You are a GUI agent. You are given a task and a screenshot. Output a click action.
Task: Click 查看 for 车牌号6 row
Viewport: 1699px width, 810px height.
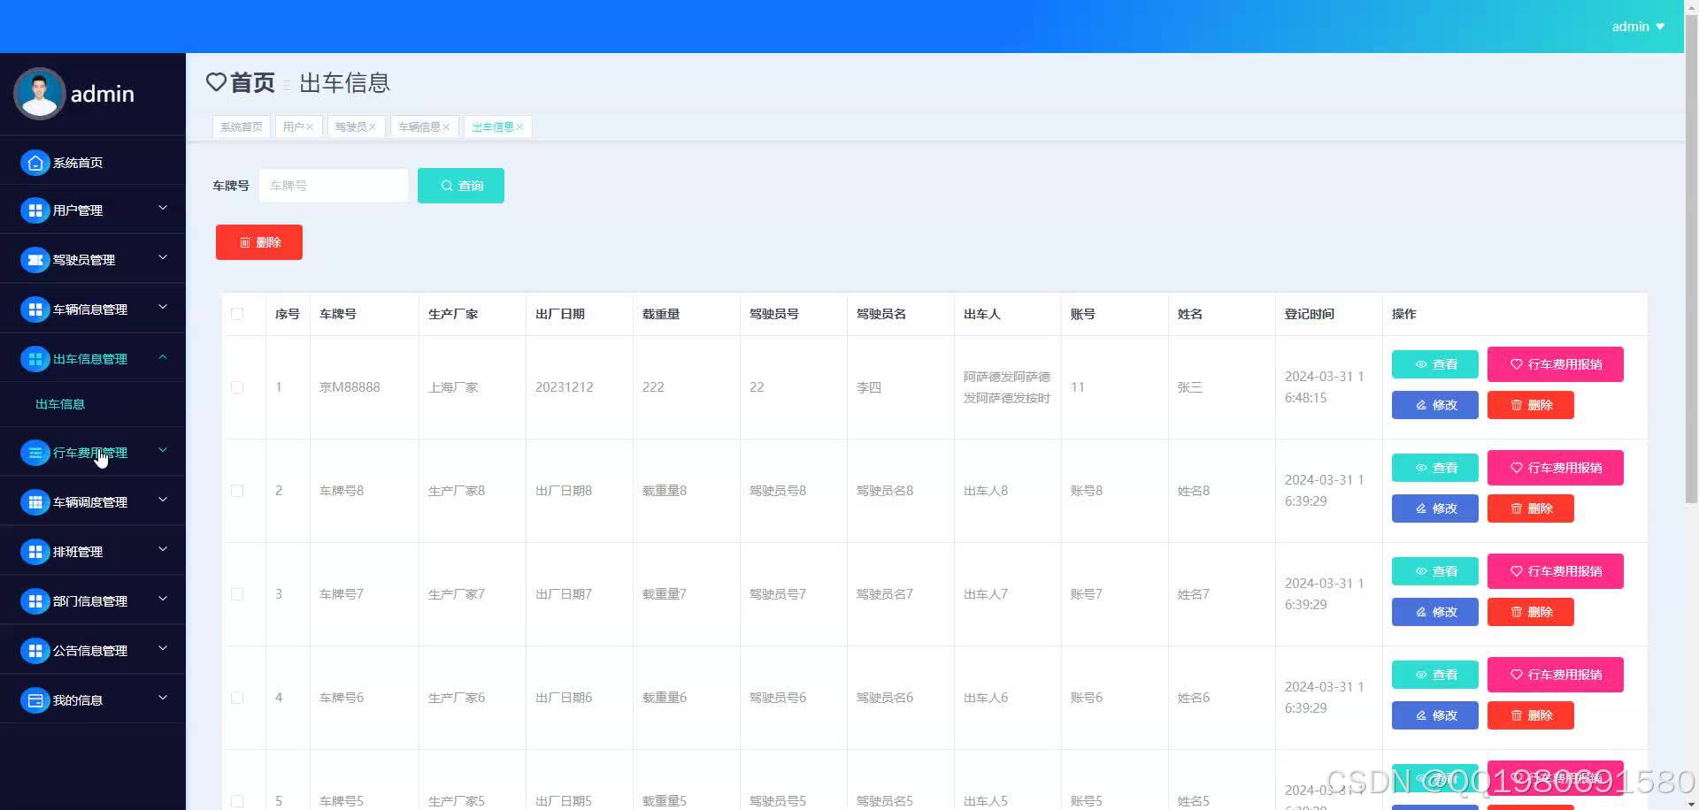1435,675
